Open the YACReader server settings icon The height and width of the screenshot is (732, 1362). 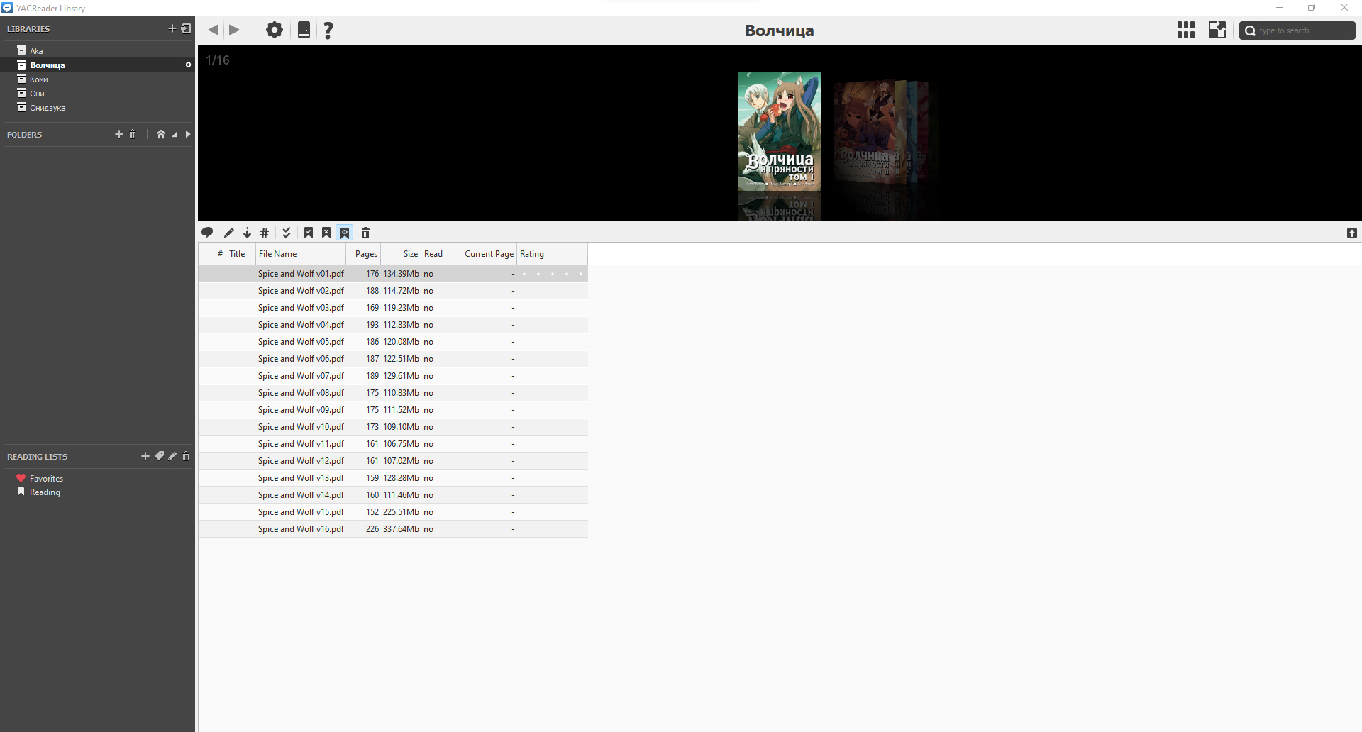[x=304, y=30]
